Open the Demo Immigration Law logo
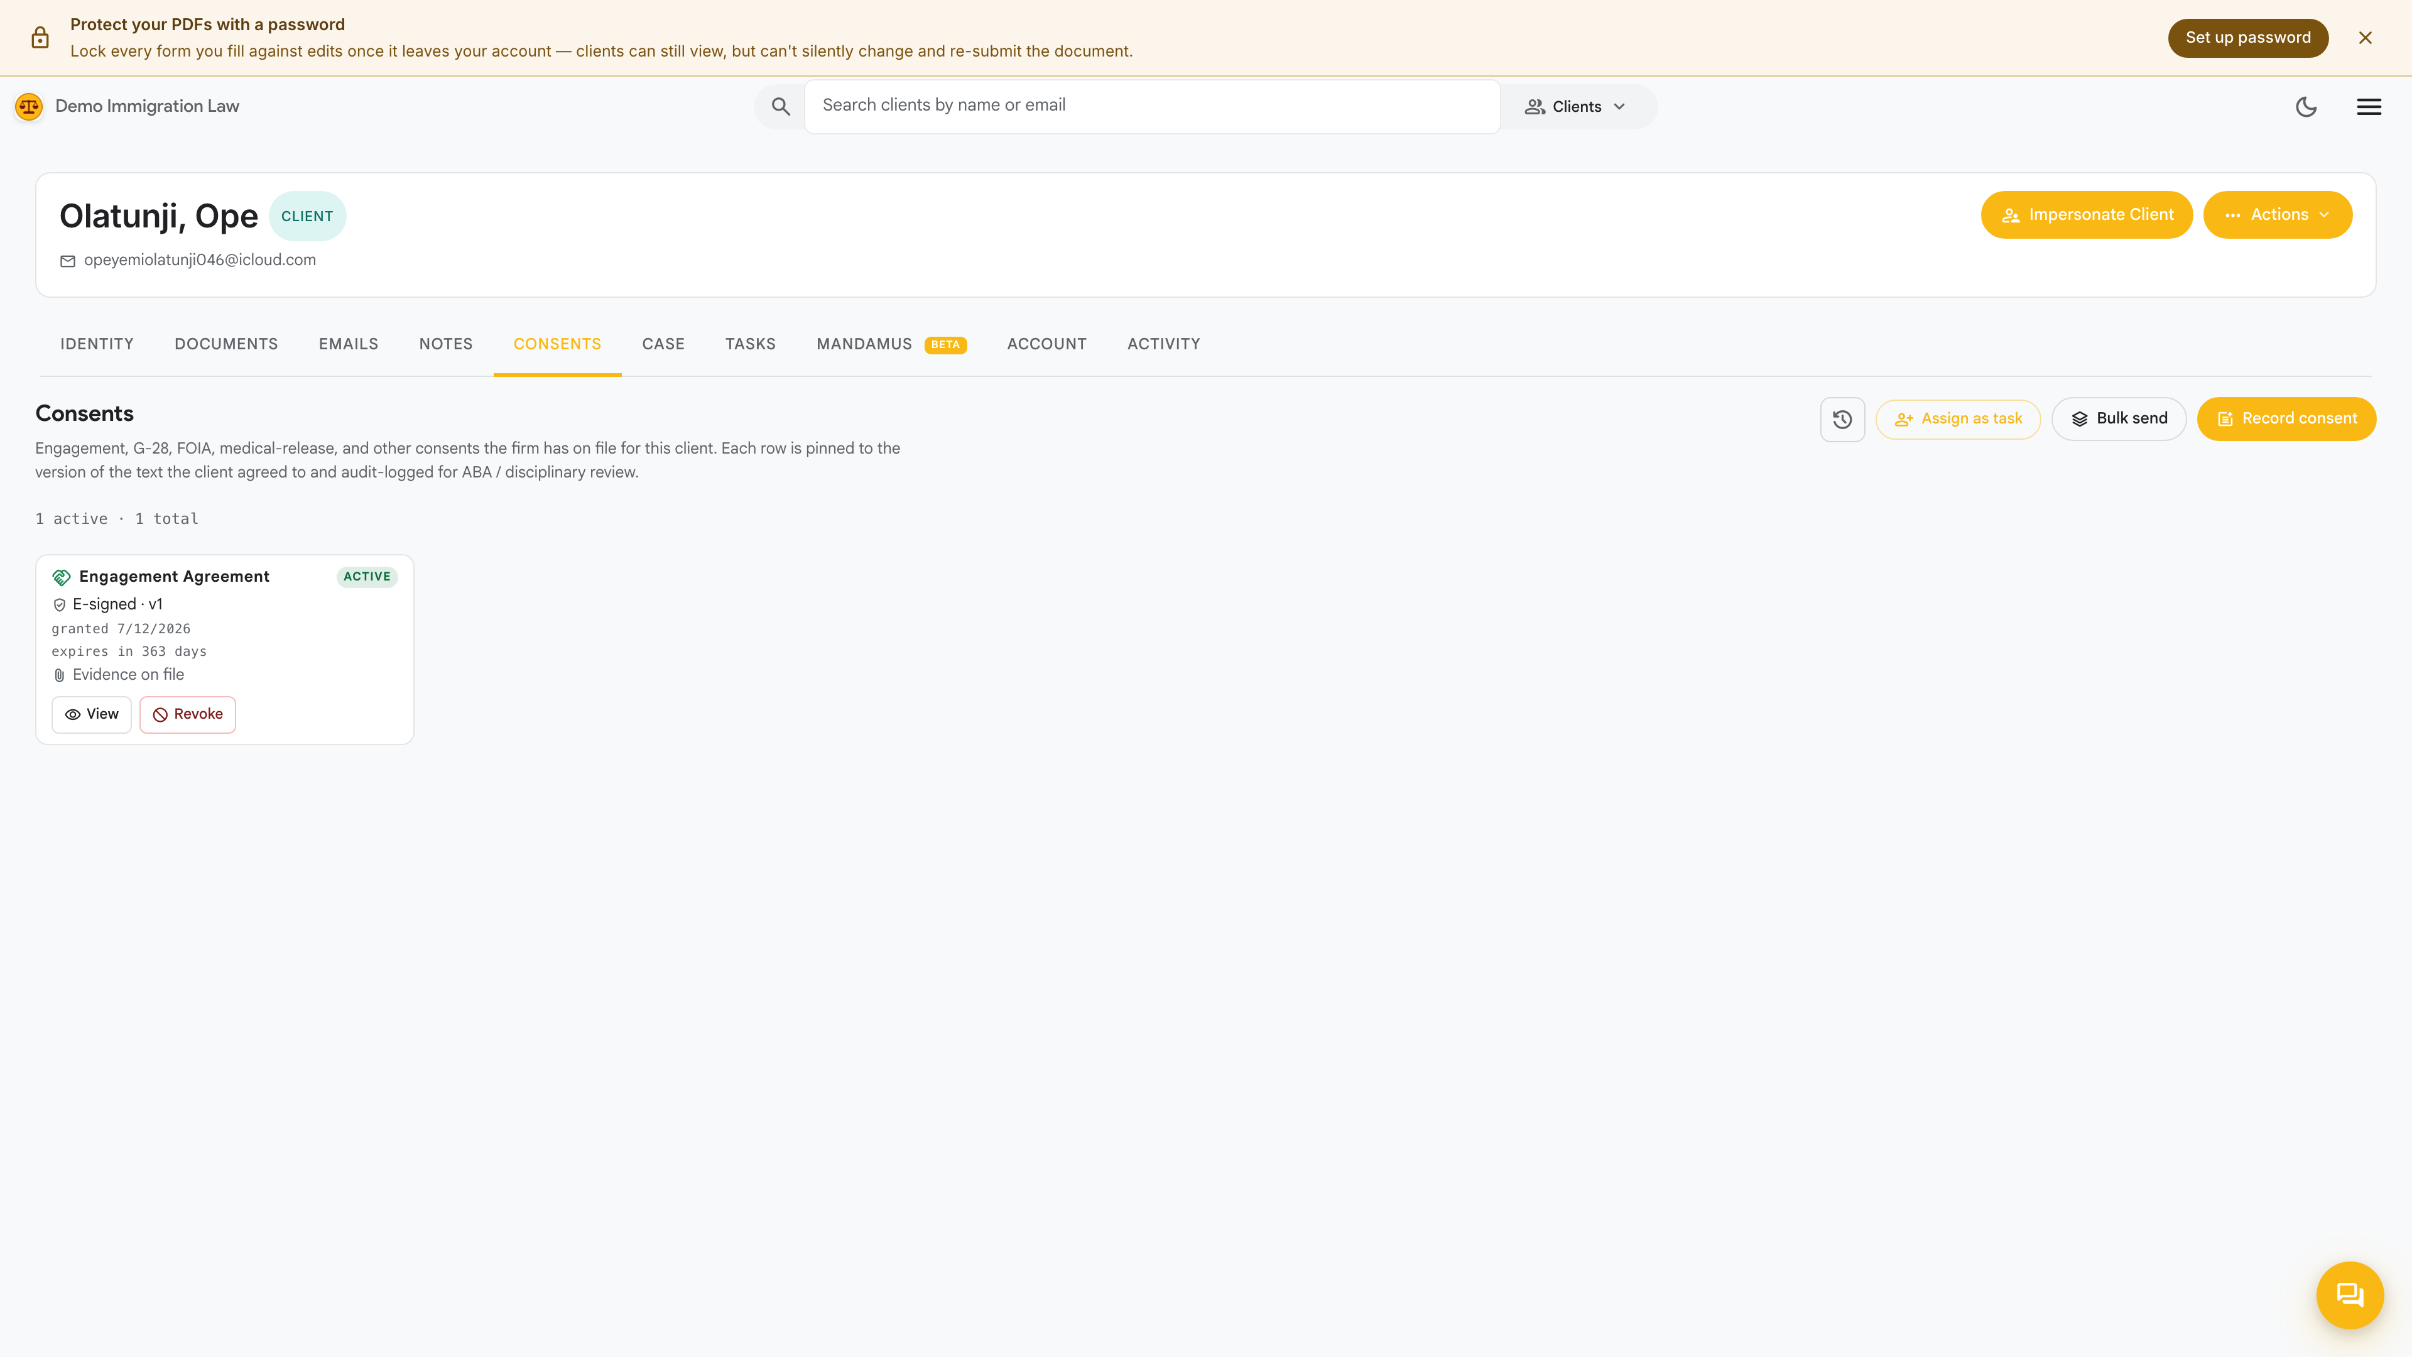Viewport: 2412px width, 1357px height. coord(29,107)
